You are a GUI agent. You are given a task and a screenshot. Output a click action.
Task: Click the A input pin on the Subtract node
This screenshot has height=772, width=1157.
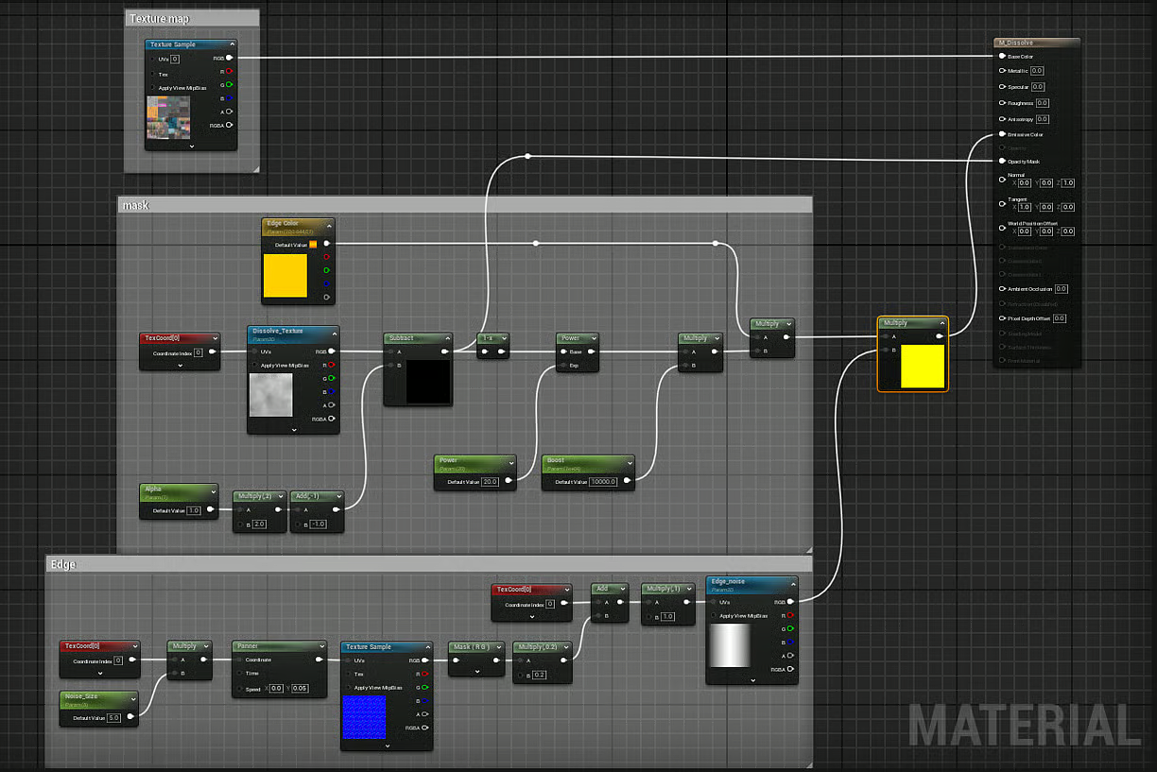click(x=390, y=352)
